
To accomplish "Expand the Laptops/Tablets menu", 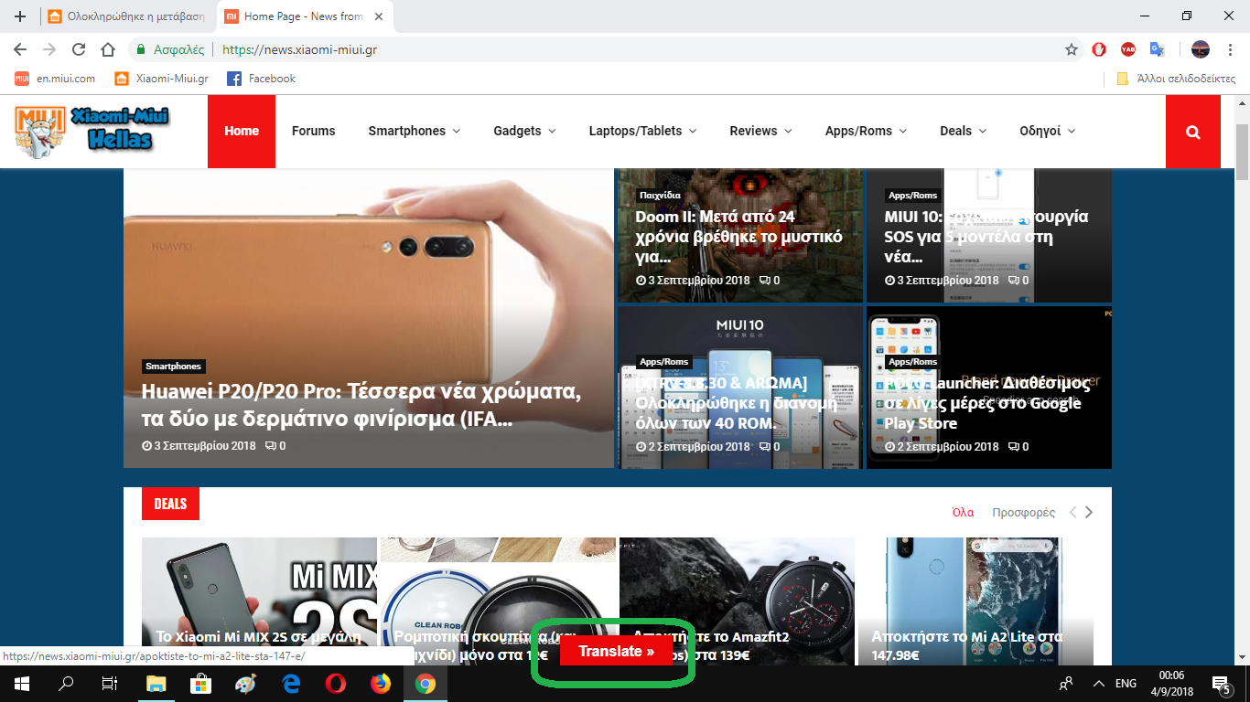I will click(642, 132).
